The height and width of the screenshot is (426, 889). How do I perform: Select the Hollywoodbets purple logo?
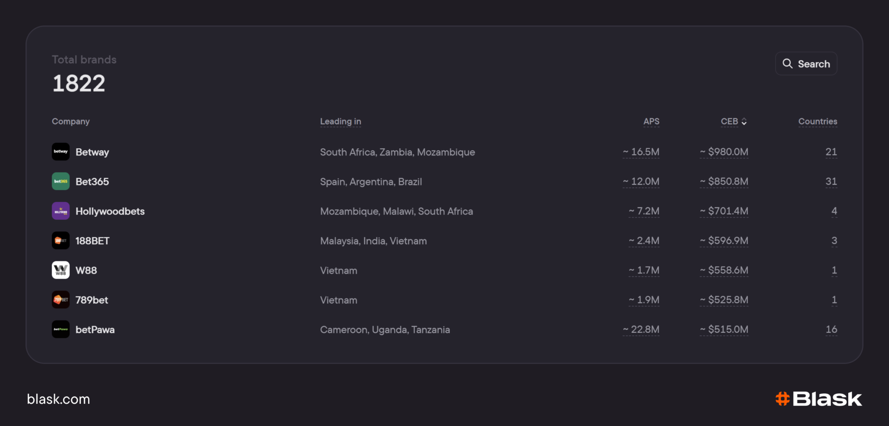61,211
